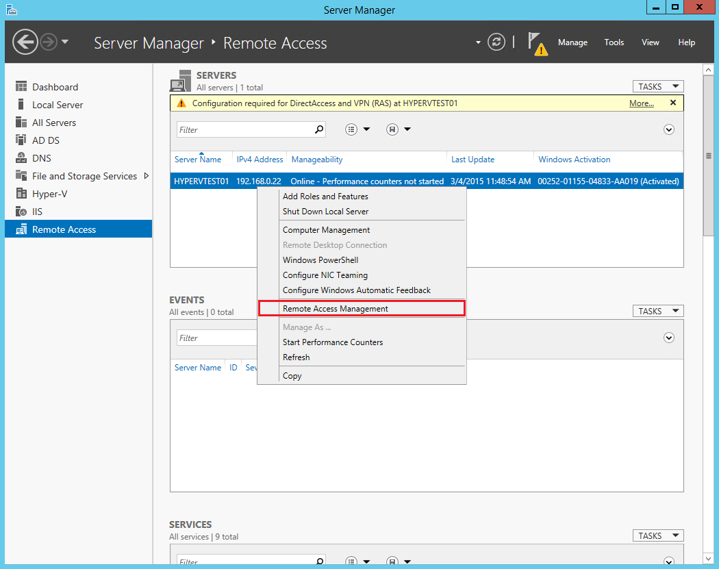
Task: Click the forward navigation arrow
Action: (48, 42)
